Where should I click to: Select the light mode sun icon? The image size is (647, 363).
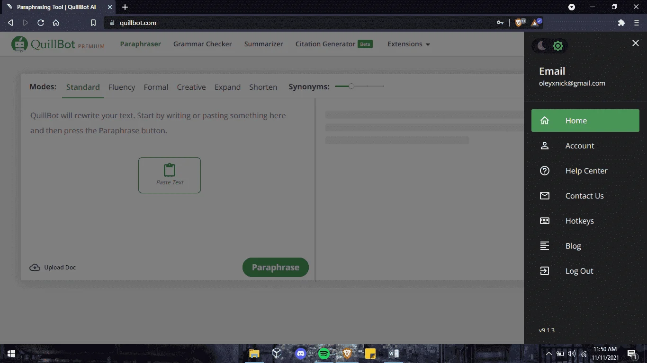[558, 46]
